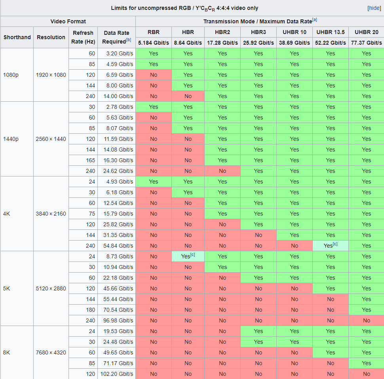The width and height of the screenshot is (384, 379).
Task: Click the 71.17 Gbit/s data rate cell
Action: (x=116, y=363)
